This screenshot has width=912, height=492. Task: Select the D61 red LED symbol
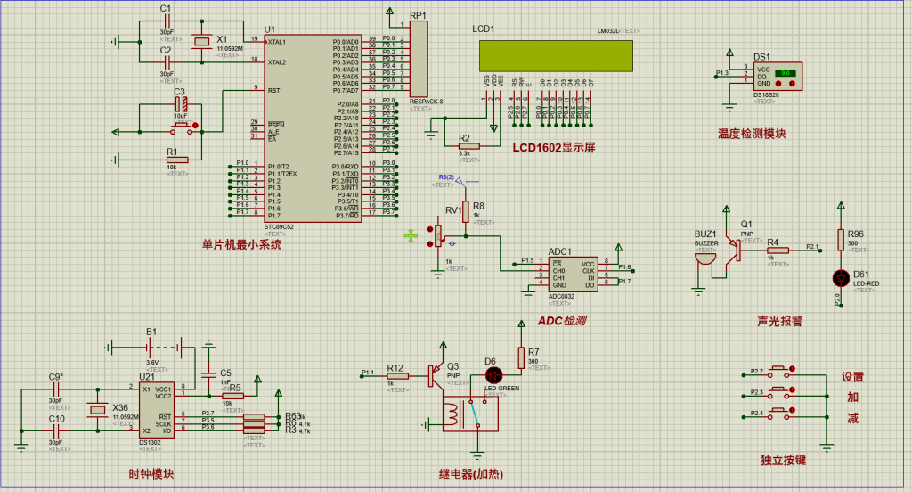click(x=839, y=276)
